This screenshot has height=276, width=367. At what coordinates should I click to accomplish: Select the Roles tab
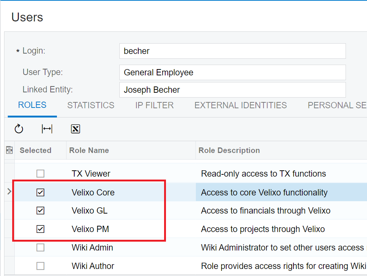point(32,105)
